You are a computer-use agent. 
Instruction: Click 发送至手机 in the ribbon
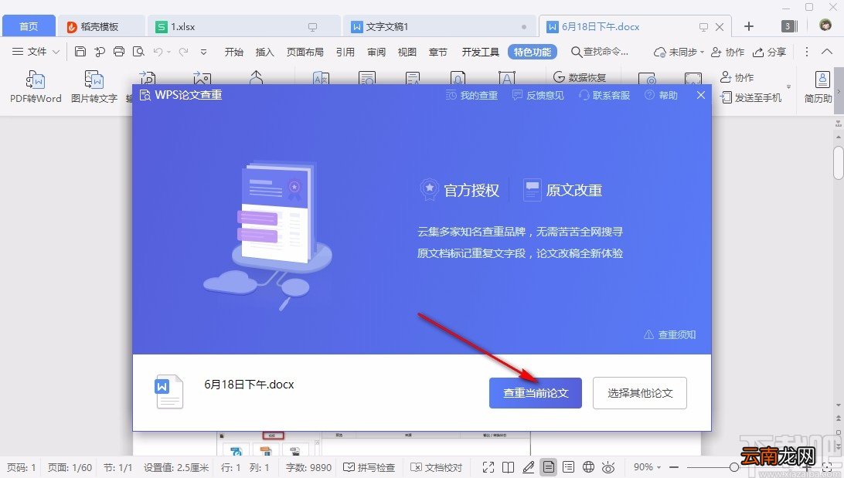coord(751,98)
